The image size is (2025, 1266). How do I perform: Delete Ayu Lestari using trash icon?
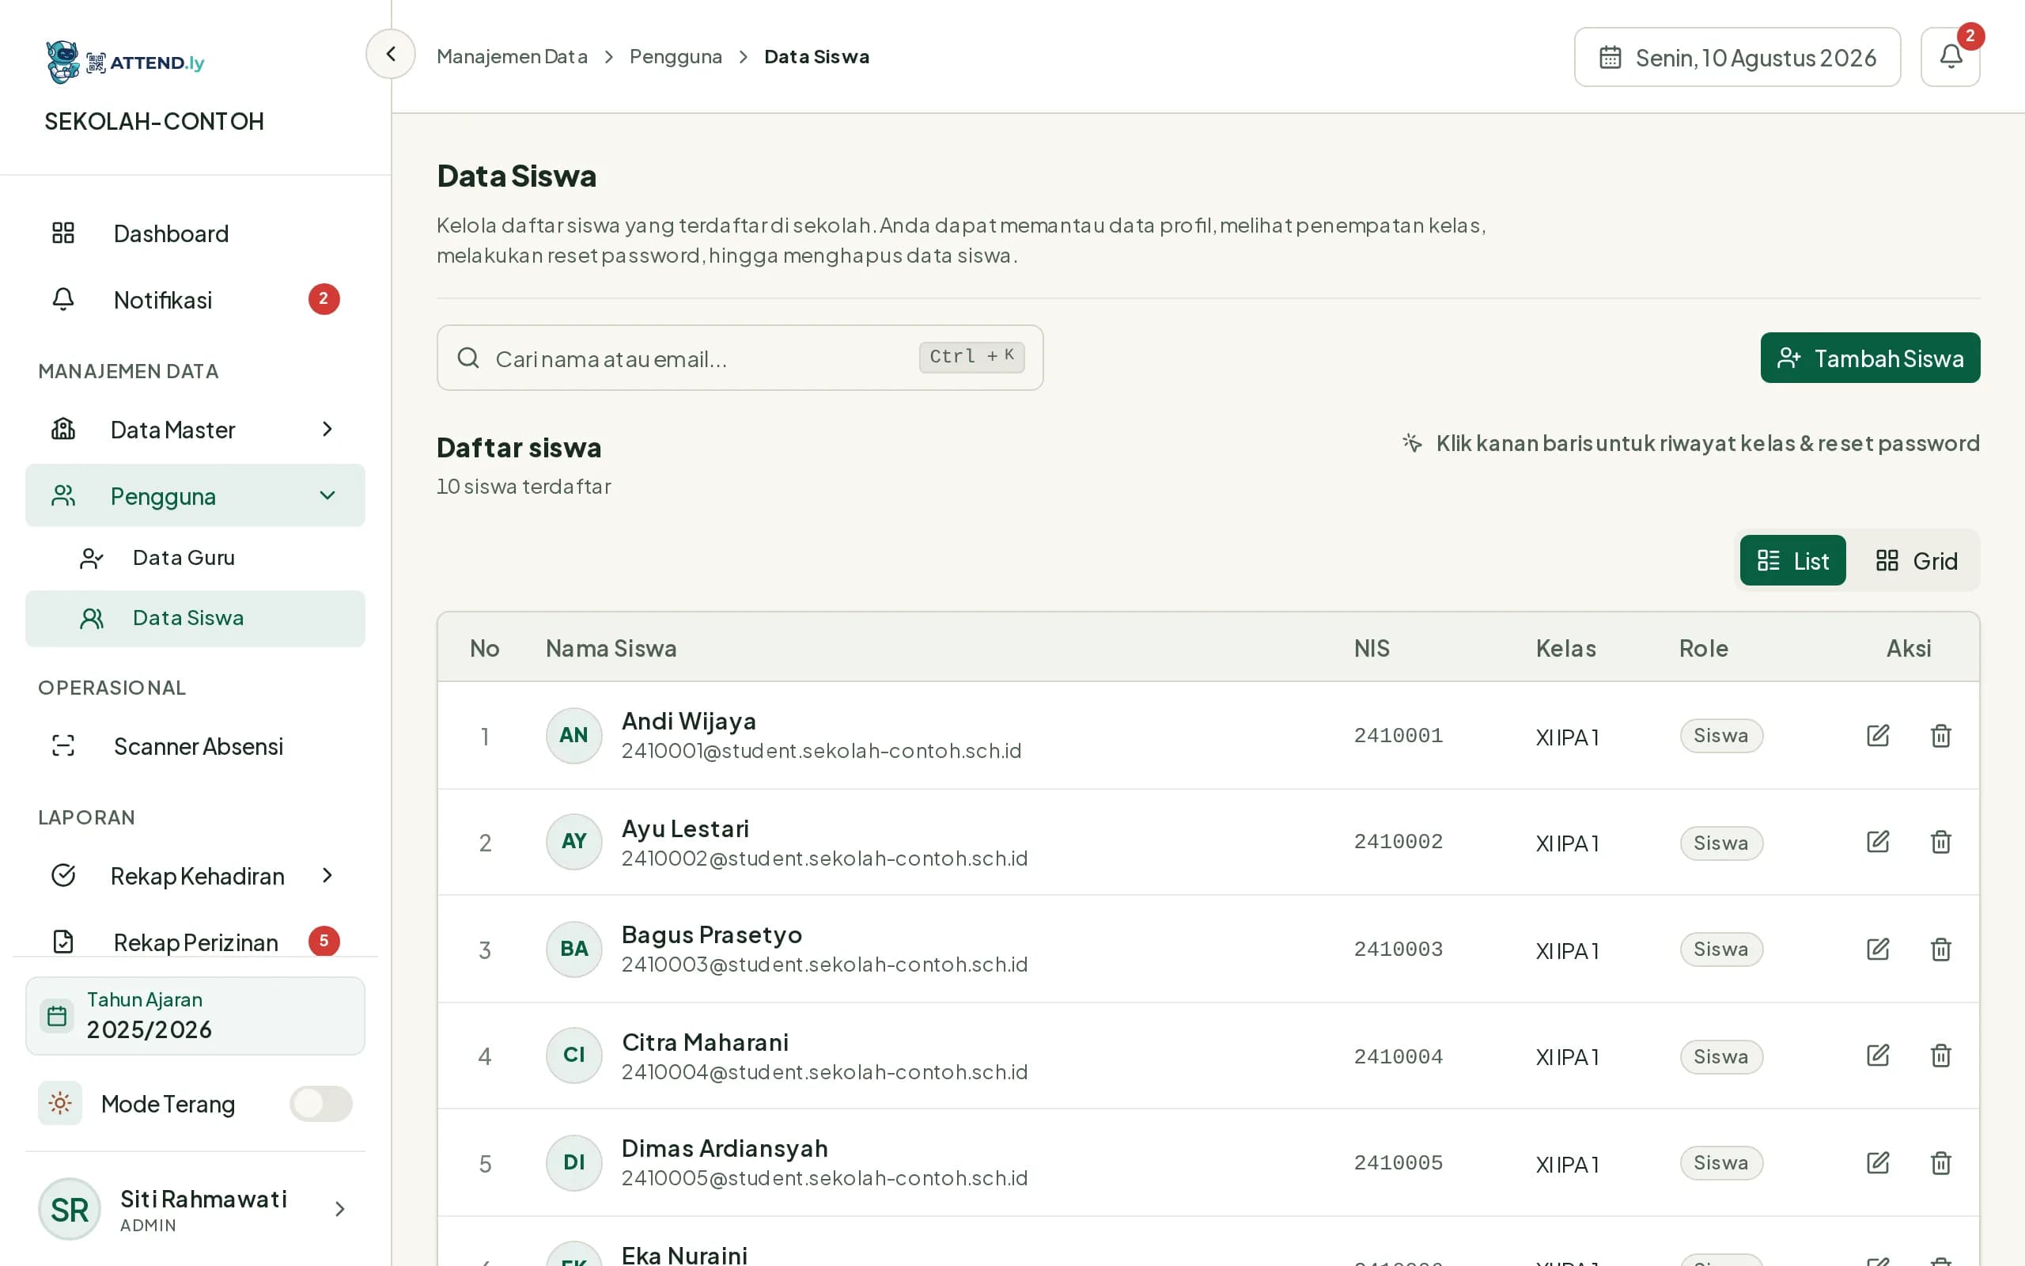click(1940, 841)
